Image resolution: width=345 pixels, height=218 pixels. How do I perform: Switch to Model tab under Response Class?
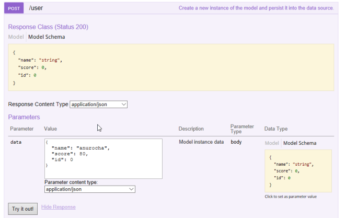tap(16, 37)
